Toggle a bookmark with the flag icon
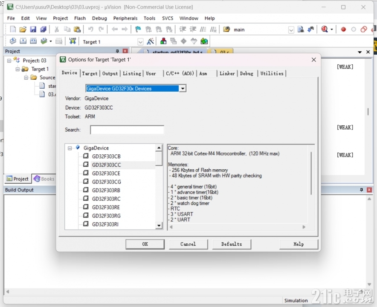Image resolution: width=377 pixels, height=307 pixels. pos(138,29)
